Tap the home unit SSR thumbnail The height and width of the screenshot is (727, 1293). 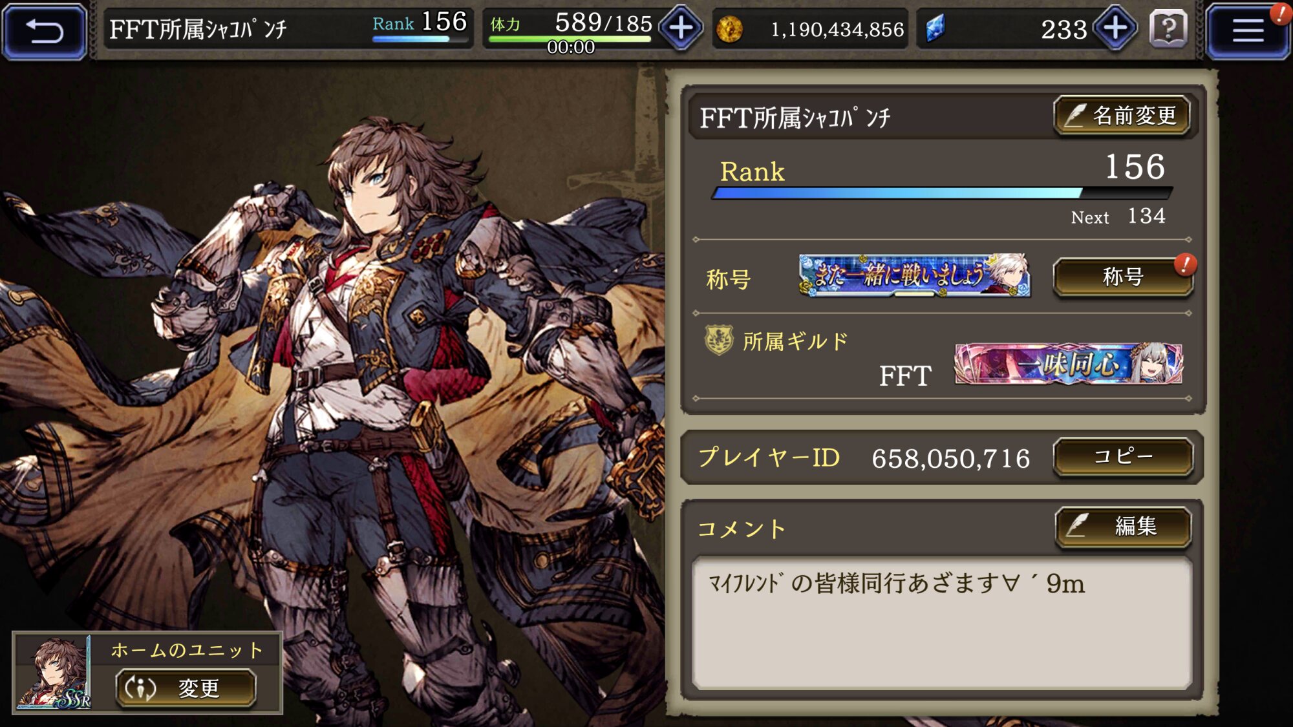coord(54,673)
